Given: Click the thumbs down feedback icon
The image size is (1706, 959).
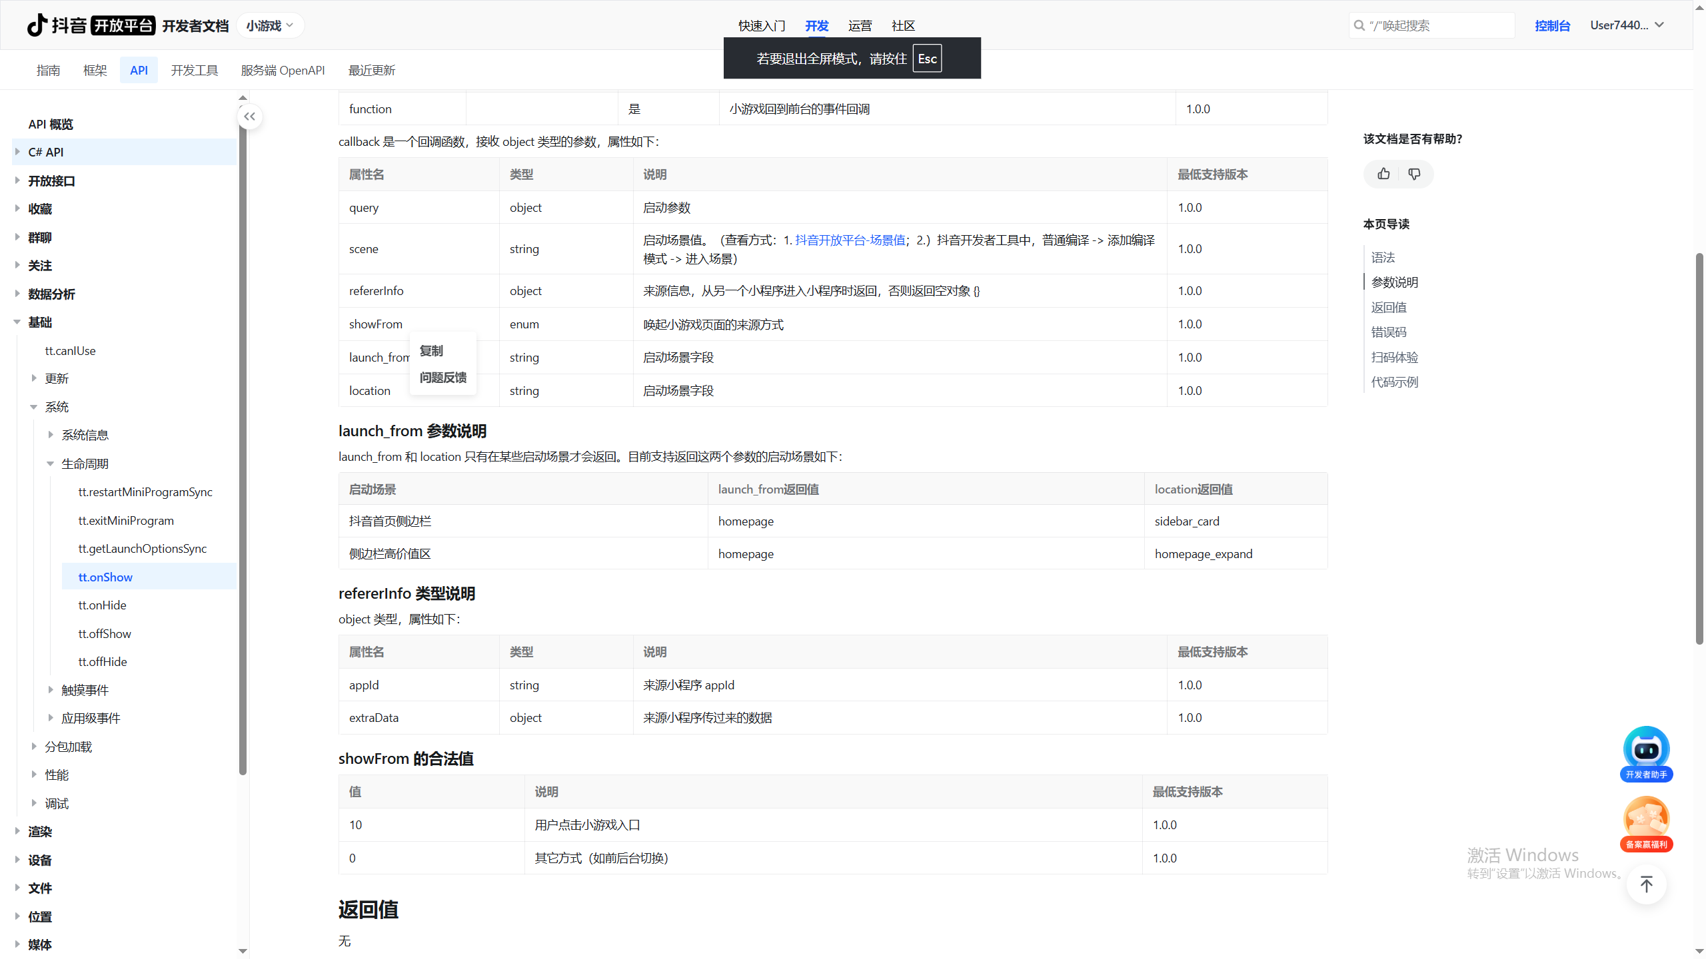Looking at the screenshot, I should coord(1414,174).
